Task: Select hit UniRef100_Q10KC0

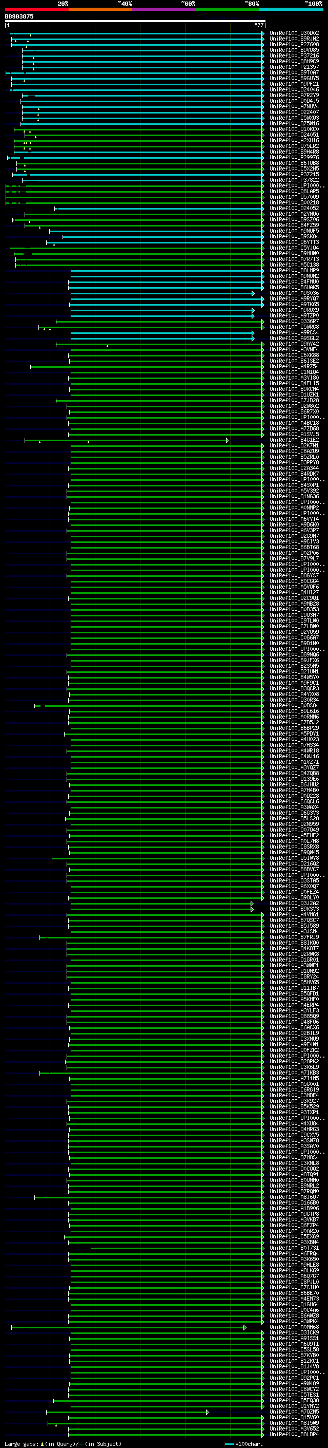Action: click(x=294, y=129)
